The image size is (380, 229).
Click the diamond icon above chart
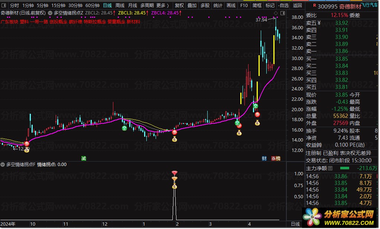[276, 13]
